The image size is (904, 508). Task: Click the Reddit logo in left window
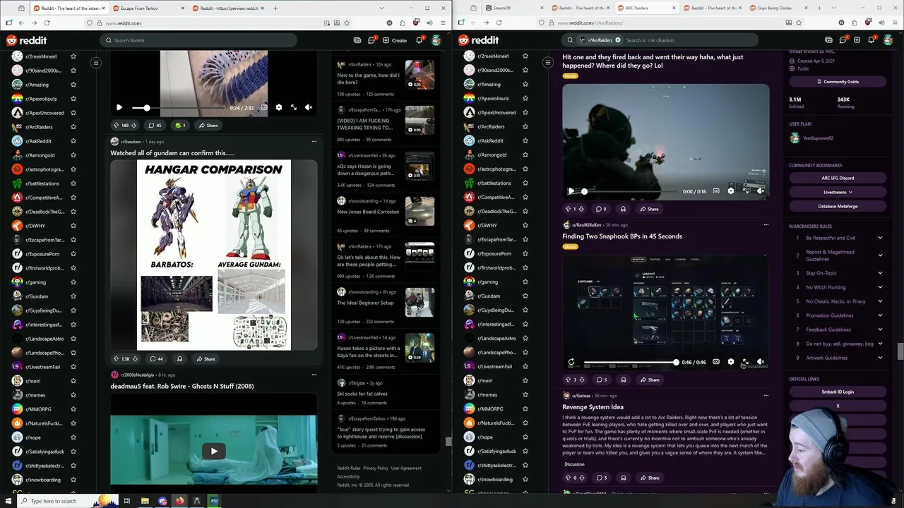[x=25, y=40]
